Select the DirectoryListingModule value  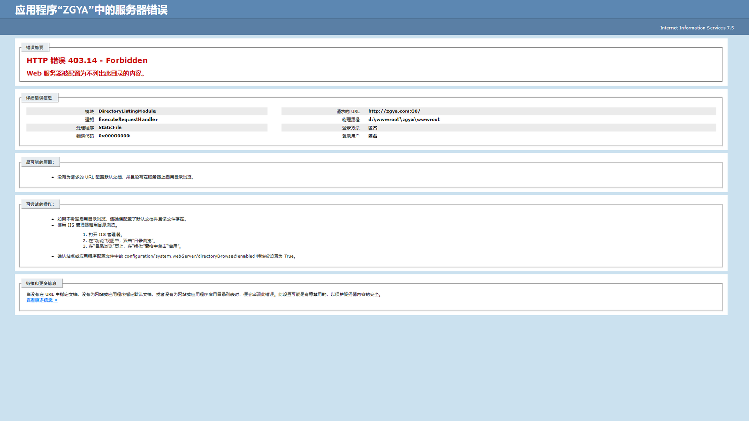[127, 111]
